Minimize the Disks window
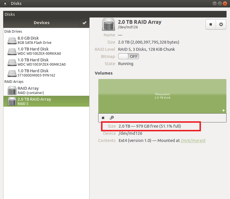Image resolution: width=230 pixels, height=199 pixels. point(214,3)
